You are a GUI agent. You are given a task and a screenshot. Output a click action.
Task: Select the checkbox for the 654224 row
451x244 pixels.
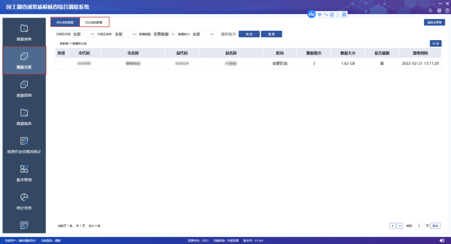pyautogui.click(x=61, y=63)
